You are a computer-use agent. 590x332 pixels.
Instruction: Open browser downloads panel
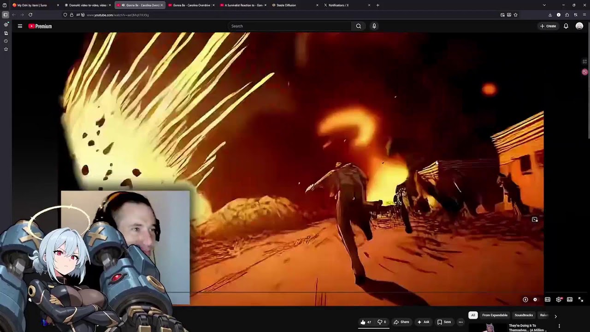(550, 15)
